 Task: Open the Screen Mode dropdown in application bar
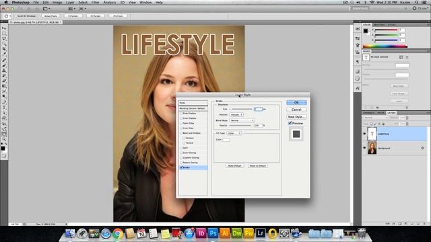(82, 9)
